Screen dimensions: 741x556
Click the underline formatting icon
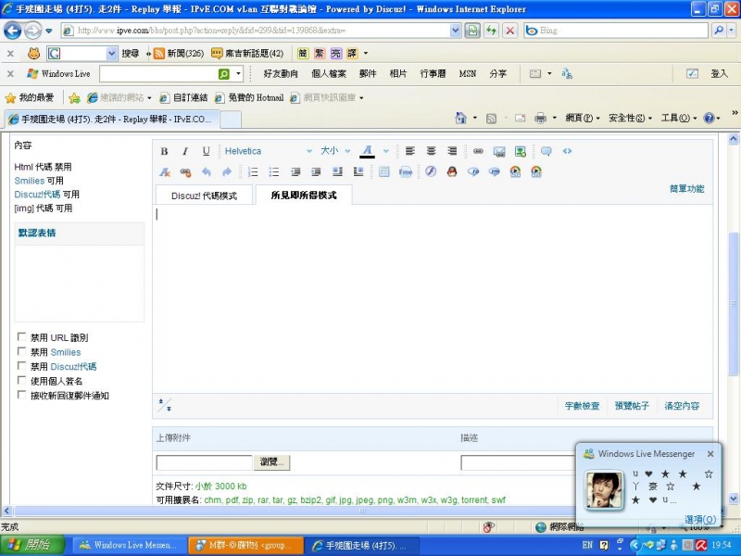click(206, 151)
